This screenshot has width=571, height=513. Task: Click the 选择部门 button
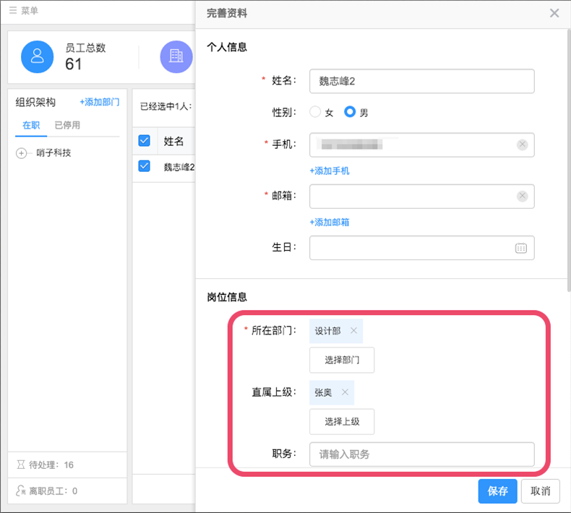point(342,360)
